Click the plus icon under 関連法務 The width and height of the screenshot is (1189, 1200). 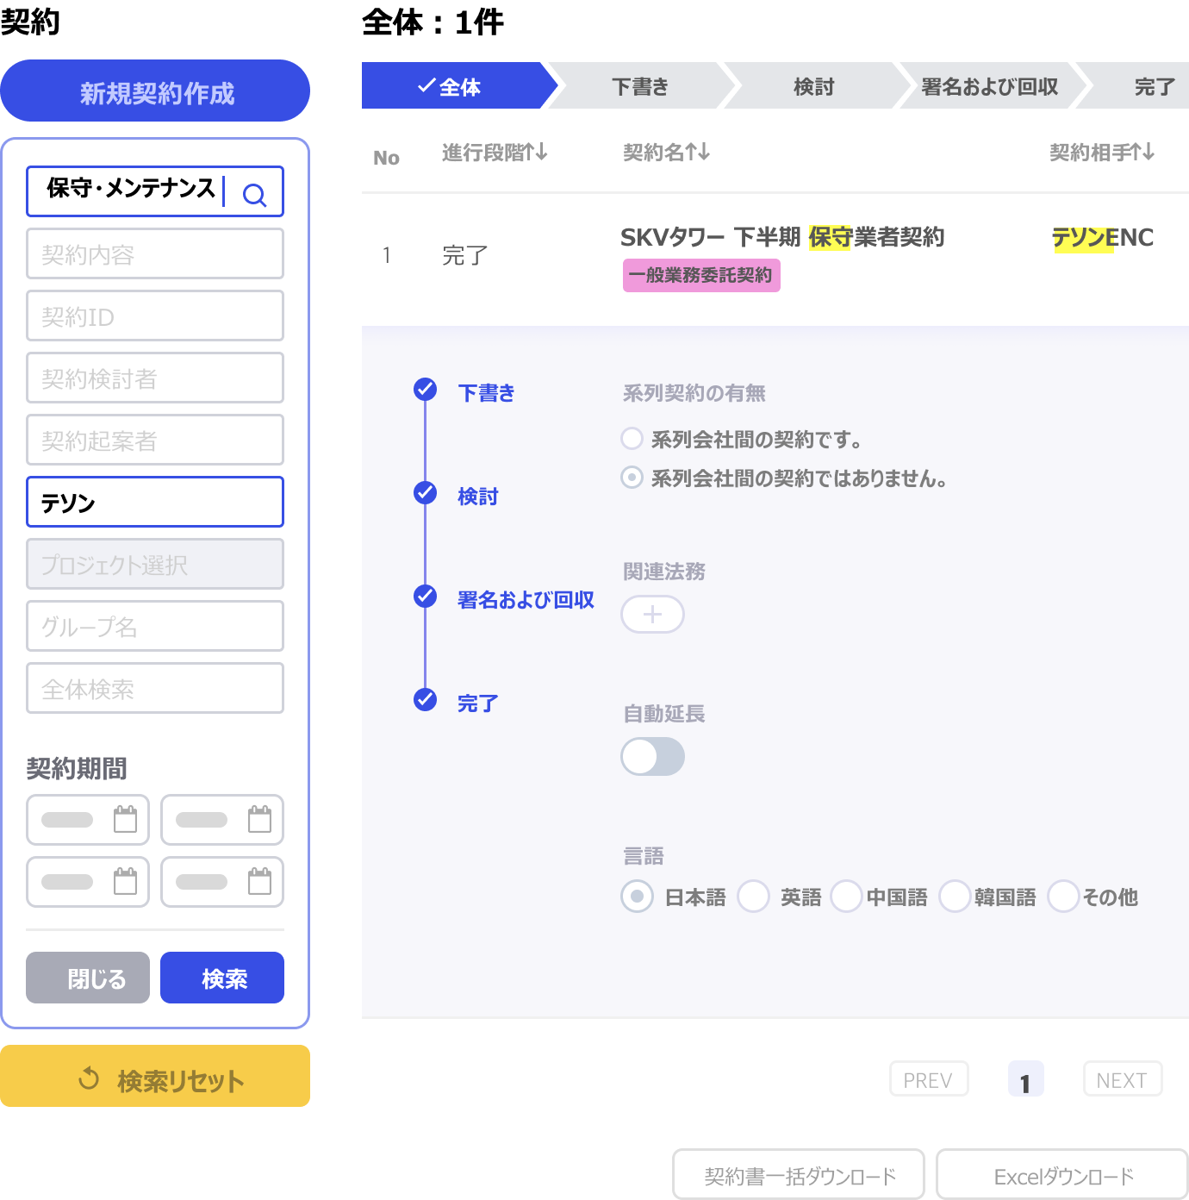pyautogui.click(x=652, y=614)
